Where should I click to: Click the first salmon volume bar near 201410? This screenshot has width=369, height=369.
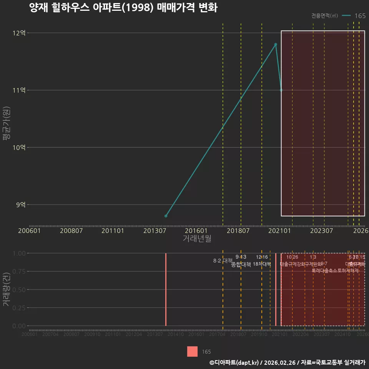click(166, 289)
